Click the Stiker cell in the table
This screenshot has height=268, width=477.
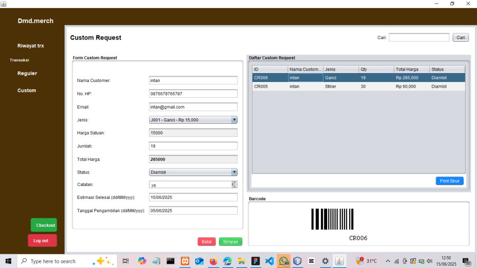point(341,86)
